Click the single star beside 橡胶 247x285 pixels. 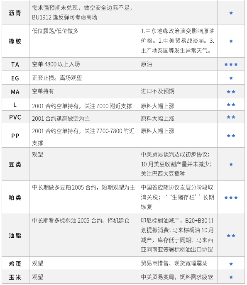[231, 41]
